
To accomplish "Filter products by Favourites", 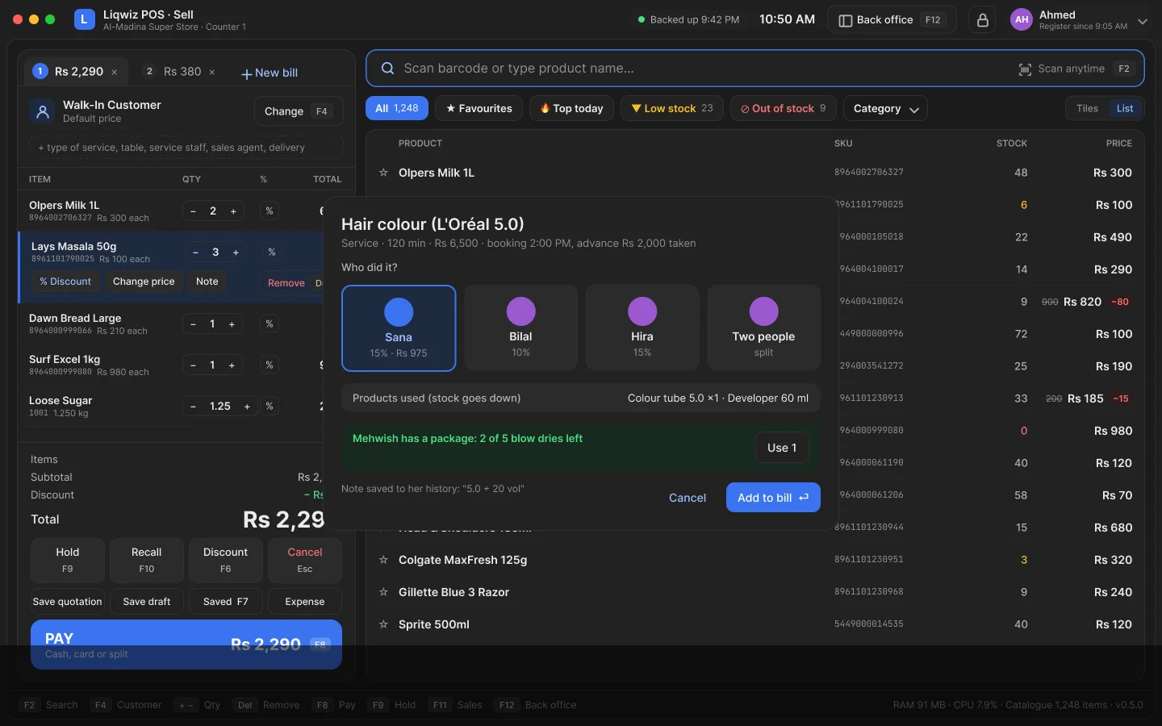I will click(x=479, y=109).
